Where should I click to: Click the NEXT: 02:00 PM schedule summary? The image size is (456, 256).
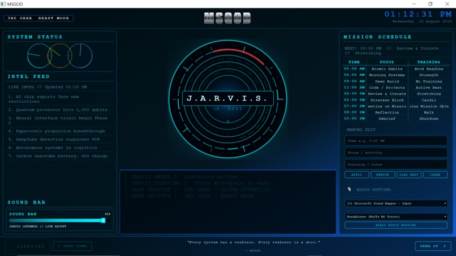click(x=392, y=51)
